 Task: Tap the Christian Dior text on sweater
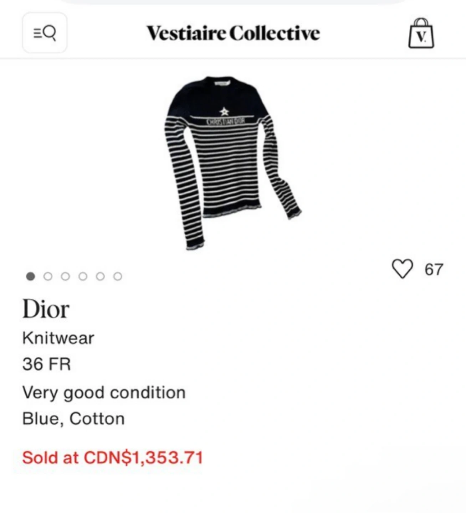225,122
